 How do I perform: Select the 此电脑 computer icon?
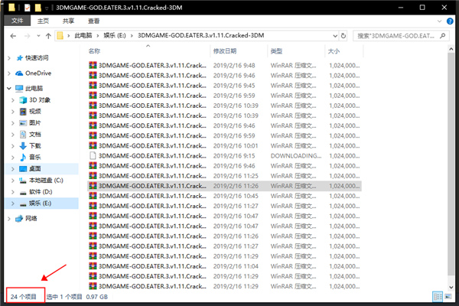tap(19, 88)
